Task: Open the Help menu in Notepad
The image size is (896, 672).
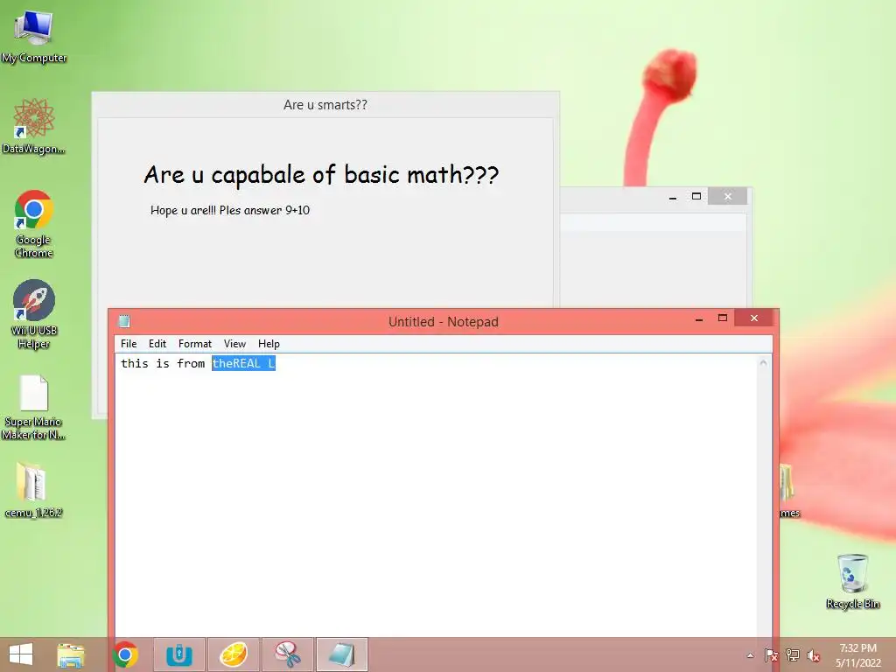Action: pos(269,343)
